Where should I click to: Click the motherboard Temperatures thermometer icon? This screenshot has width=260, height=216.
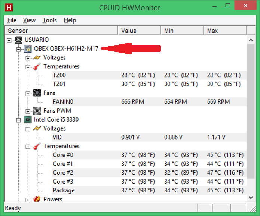point(37,66)
